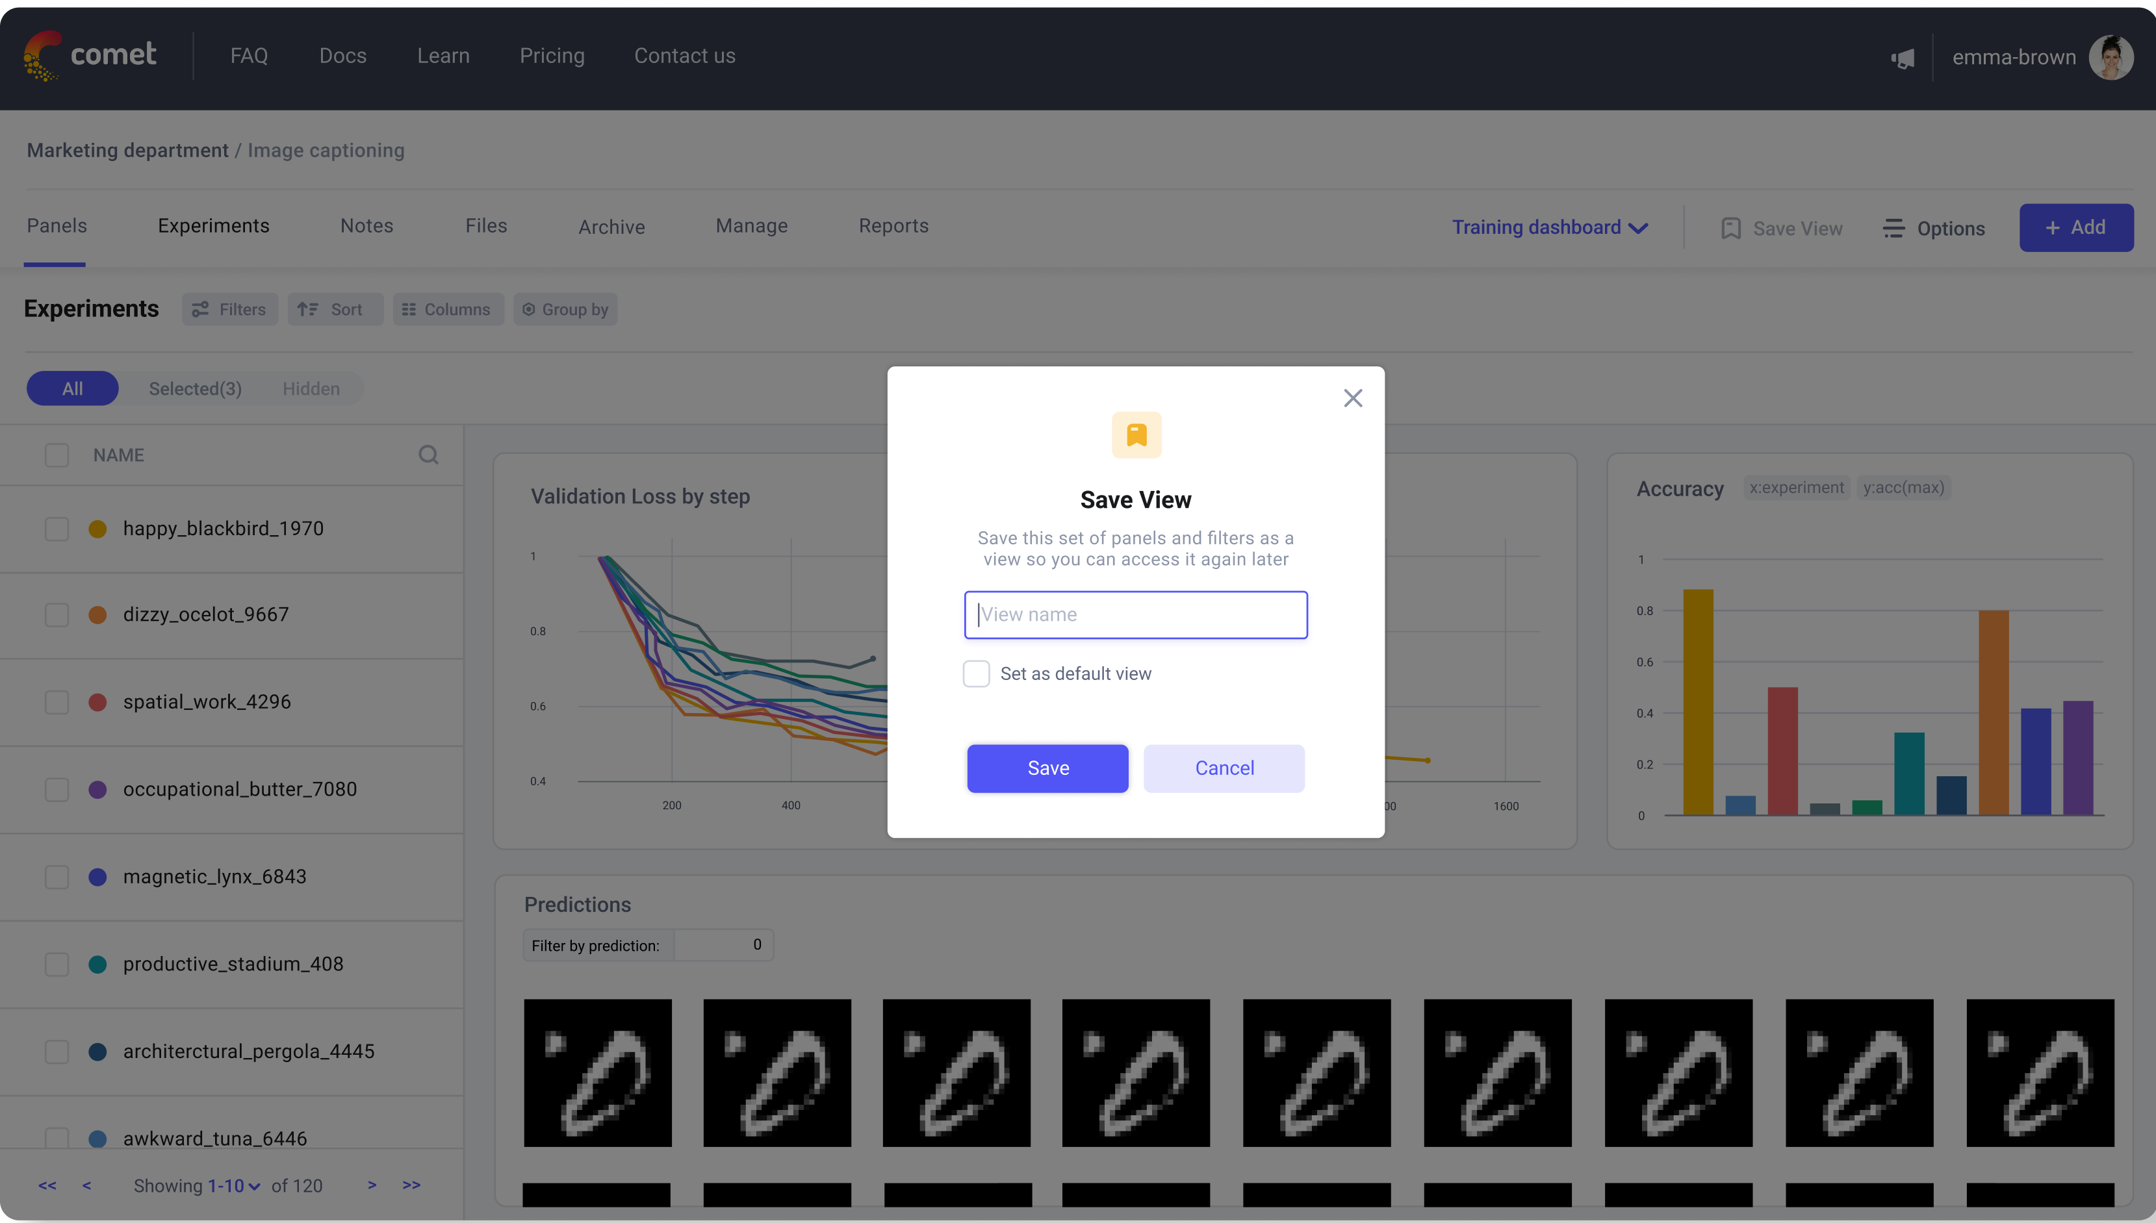2156x1223 pixels.
Task: Select the spatial_work_4296 checkbox
Action: click(x=57, y=701)
